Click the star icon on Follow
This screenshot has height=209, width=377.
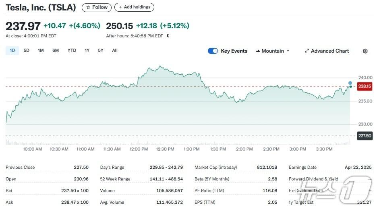[88, 7]
